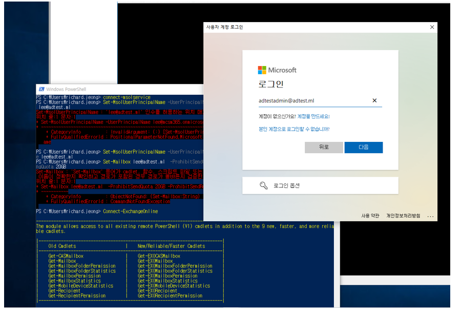Click the 계정을 만드세요! link

click(313, 116)
